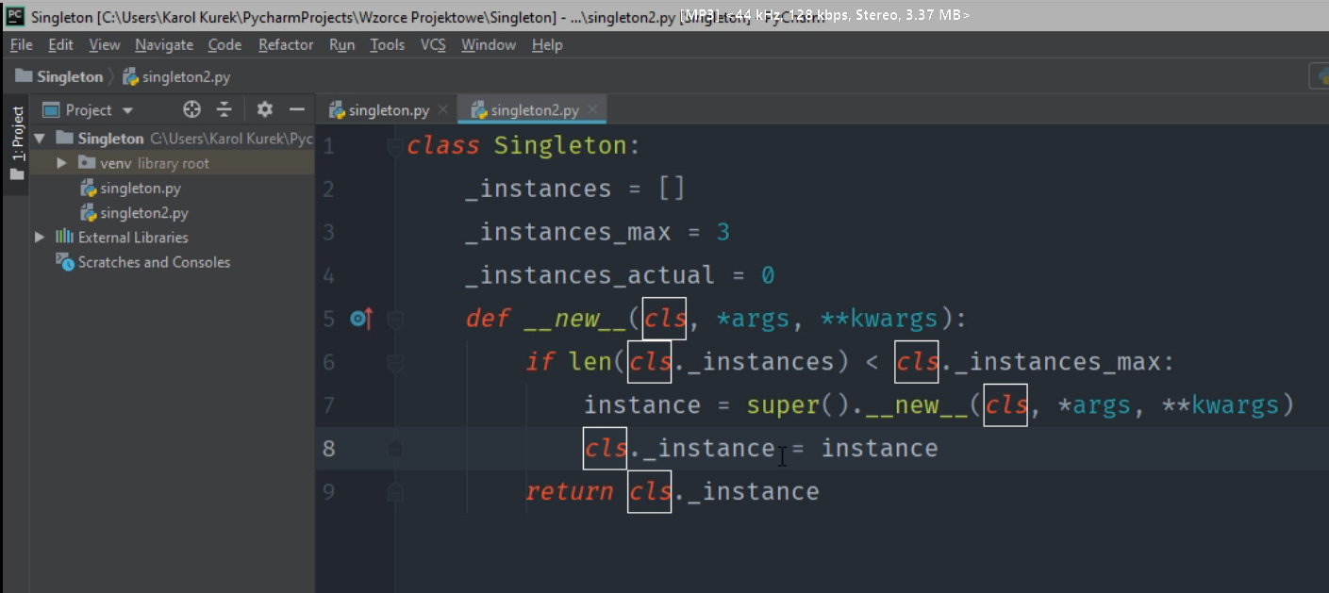Image resolution: width=1329 pixels, height=593 pixels.
Task: Close the singleton2.py editor tab
Action: click(592, 110)
